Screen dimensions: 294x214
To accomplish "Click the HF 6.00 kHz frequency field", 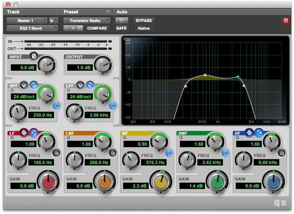I will pos(266,162).
